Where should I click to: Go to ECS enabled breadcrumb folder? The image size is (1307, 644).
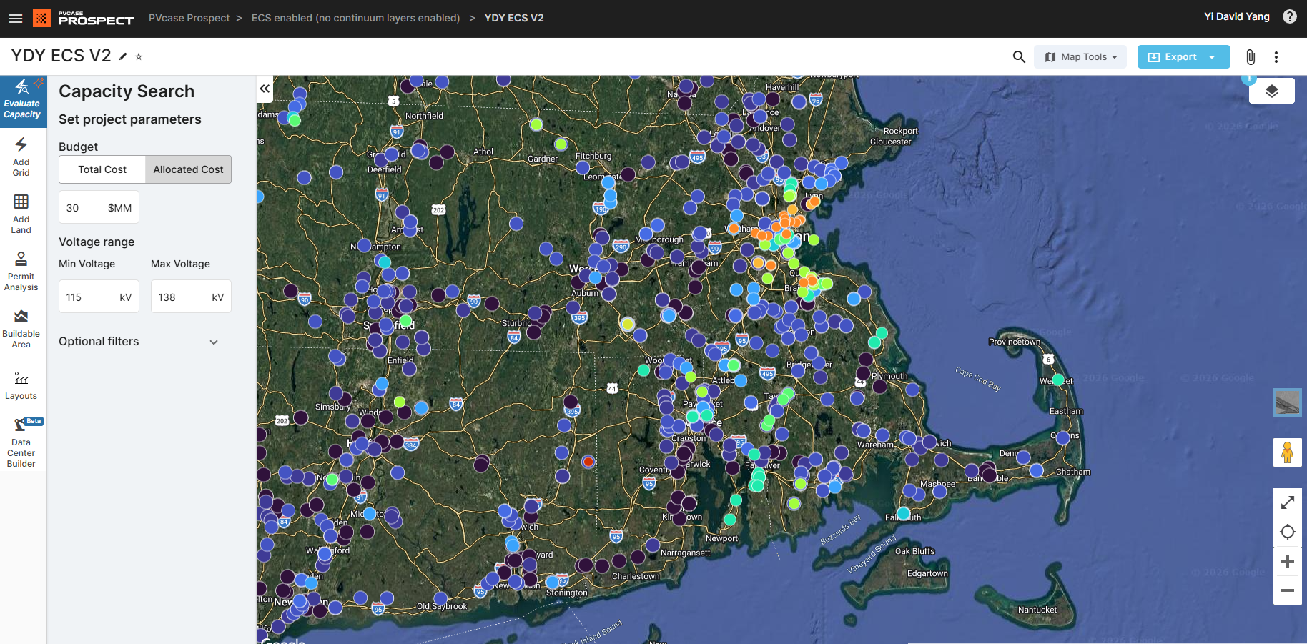[355, 18]
